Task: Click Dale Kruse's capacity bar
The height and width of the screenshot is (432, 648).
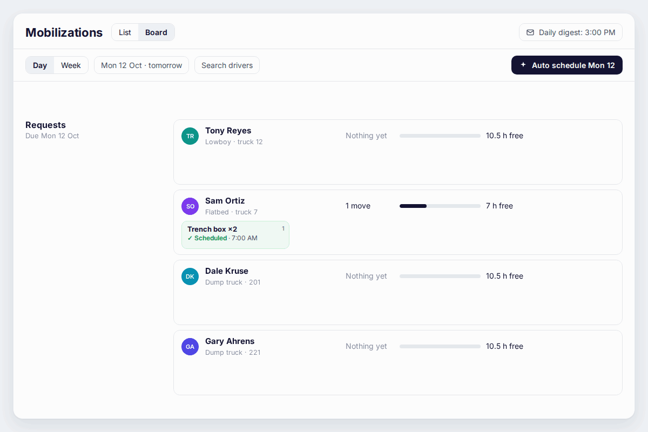Action: click(x=440, y=276)
